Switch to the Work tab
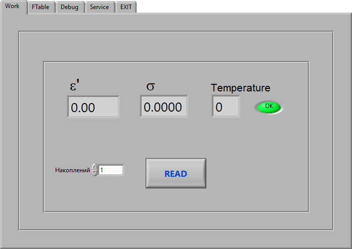This screenshot has width=352, height=249. (x=13, y=7)
